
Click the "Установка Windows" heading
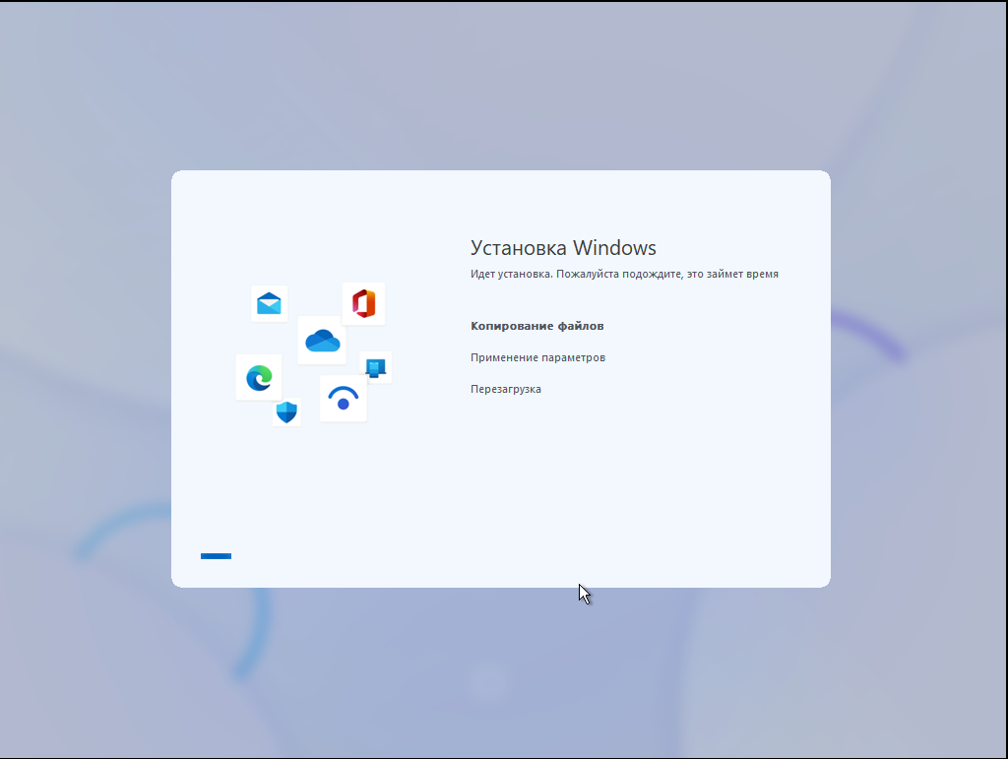click(x=563, y=247)
